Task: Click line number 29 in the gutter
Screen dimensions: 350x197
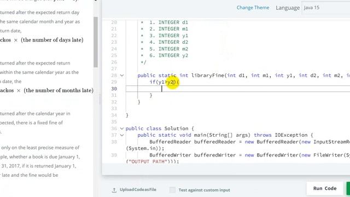Action: [114, 82]
